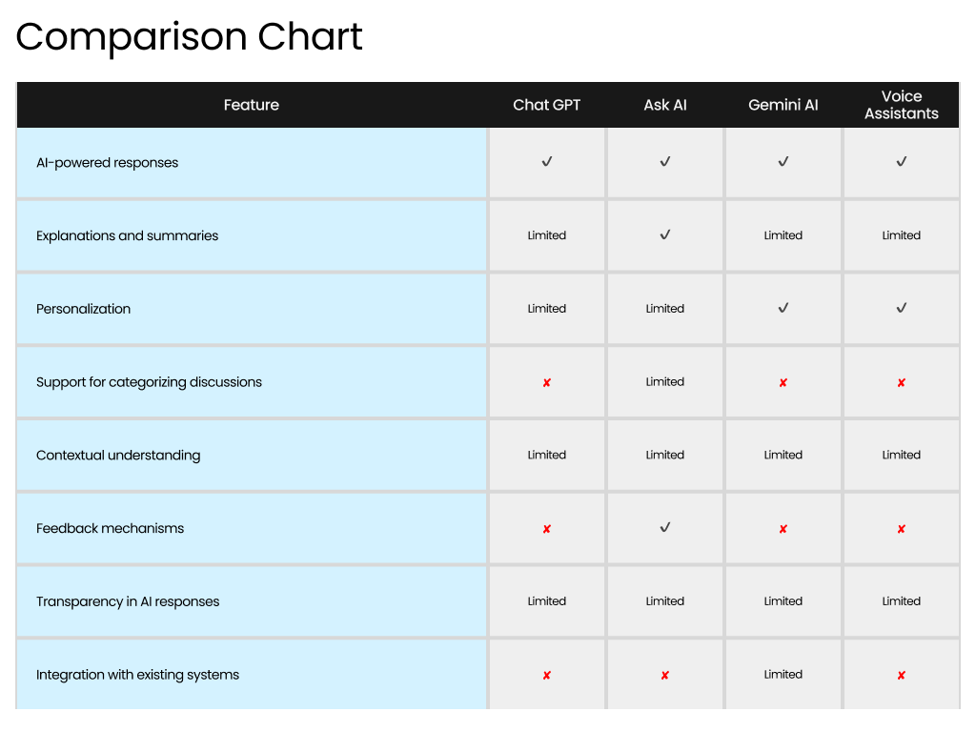The height and width of the screenshot is (732, 976).
Task: Select the Feature column header
Action: click(x=252, y=105)
